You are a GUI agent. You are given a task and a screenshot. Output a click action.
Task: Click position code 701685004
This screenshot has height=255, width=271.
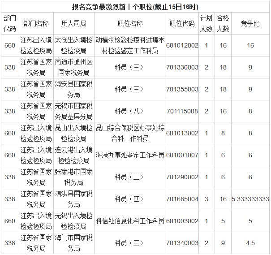coord(182,199)
